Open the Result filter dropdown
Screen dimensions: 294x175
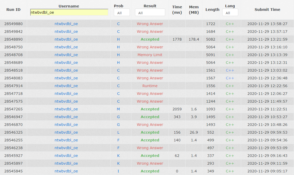pos(150,13)
